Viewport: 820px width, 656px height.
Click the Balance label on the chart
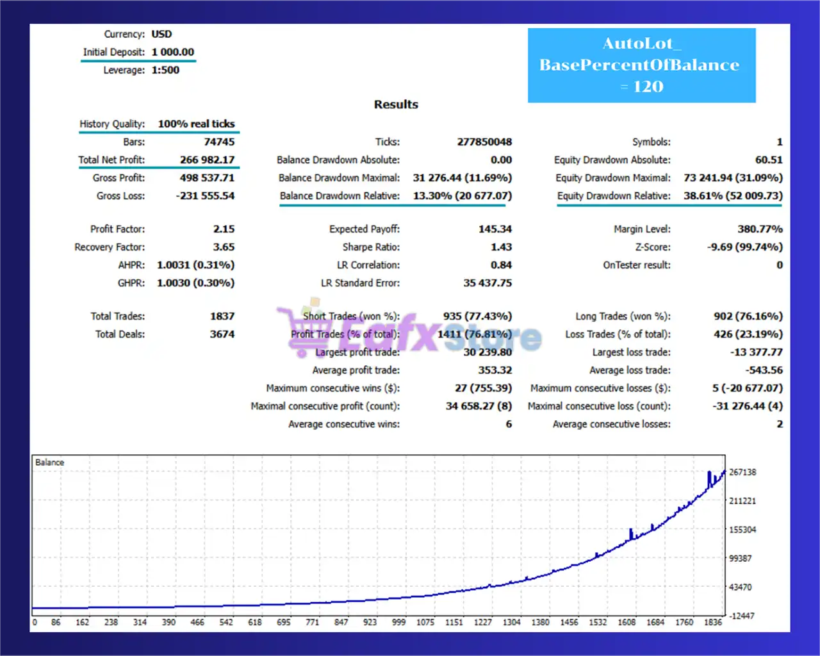point(49,462)
